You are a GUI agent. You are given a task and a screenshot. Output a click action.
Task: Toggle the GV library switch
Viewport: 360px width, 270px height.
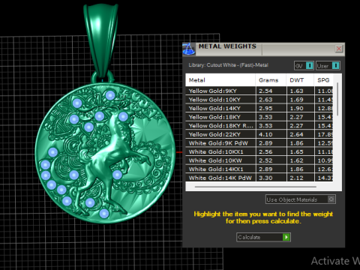point(304,66)
